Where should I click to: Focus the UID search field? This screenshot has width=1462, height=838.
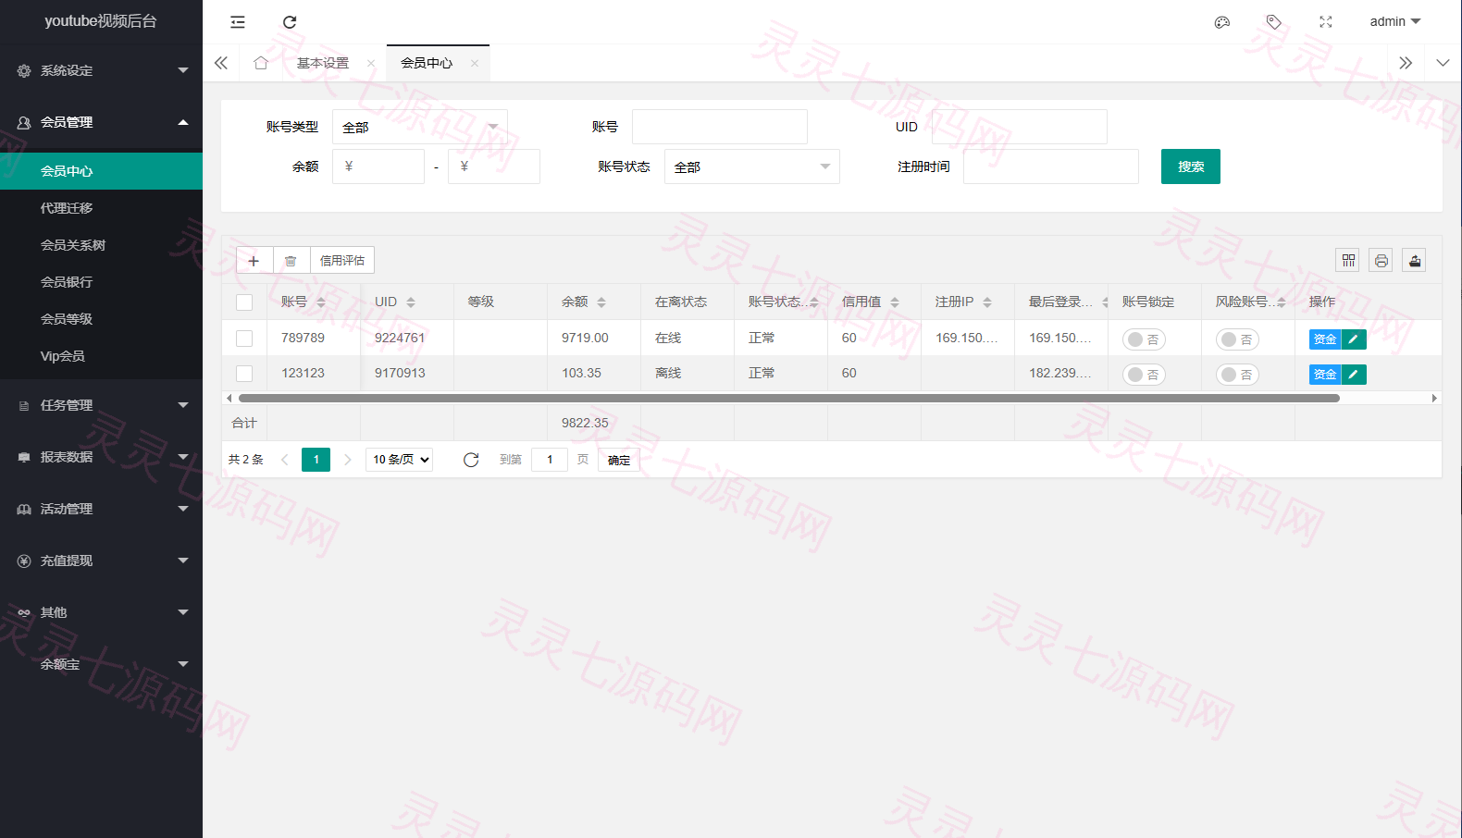click(x=1020, y=127)
